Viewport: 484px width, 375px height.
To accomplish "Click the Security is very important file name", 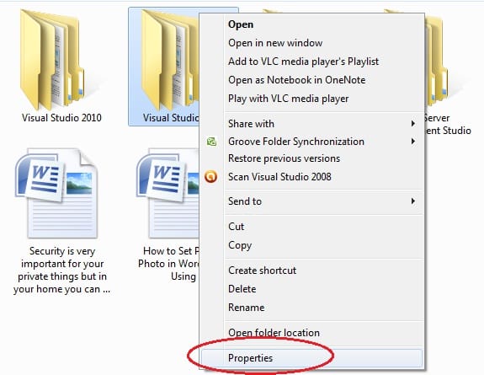I will [x=61, y=270].
